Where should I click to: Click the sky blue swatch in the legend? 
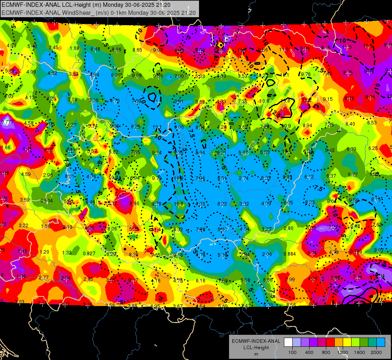coord(381,342)
